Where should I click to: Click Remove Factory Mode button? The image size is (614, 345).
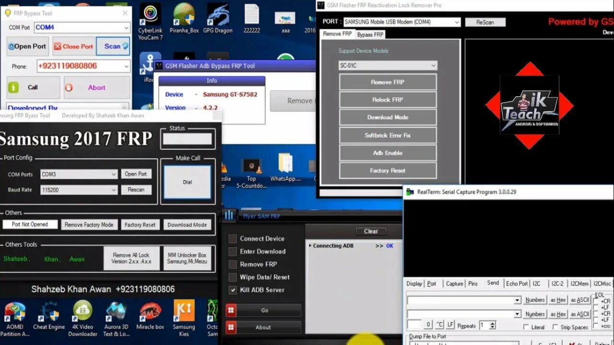[x=89, y=225]
